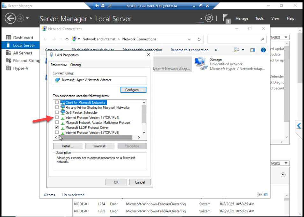Open the Manage menu
This screenshot has width=304, height=217.
pyautogui.click(x=242, y=18)
